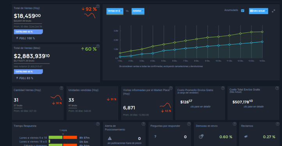
Task: Open the Anterior comparison dropdown
Action: 138,11
